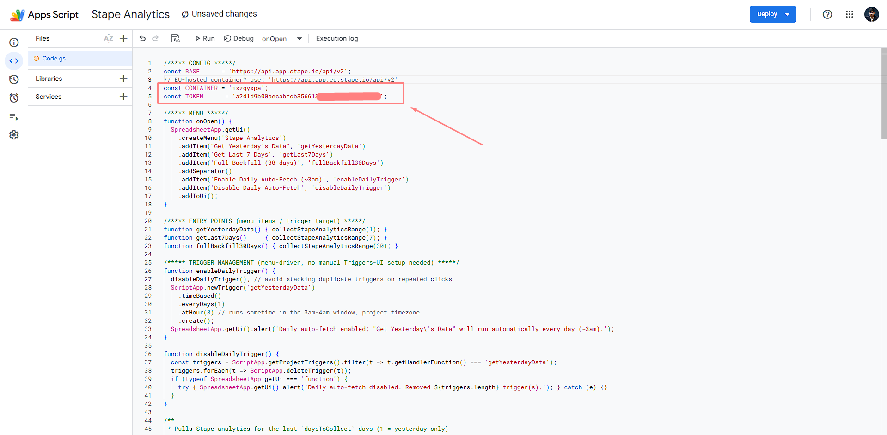Viewport: 887px width, 435px height.
Task: Click the Libraries section label
Action: click(x=49, y=79)
